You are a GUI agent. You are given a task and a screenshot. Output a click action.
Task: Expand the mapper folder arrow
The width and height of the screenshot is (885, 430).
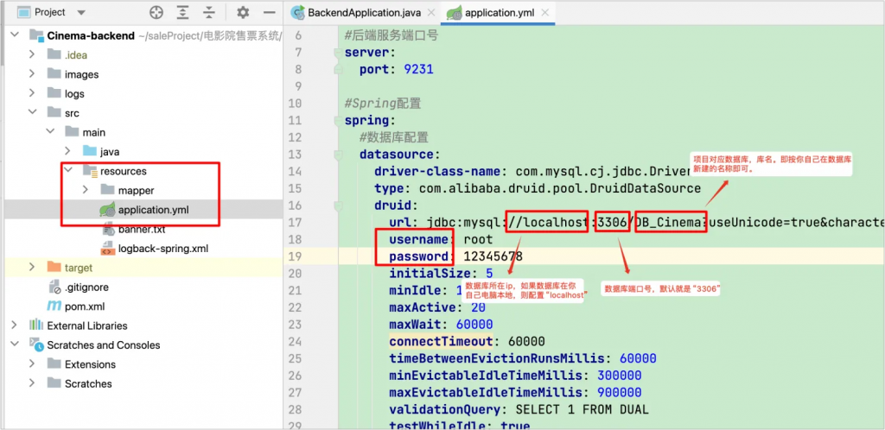coord(86,190)
